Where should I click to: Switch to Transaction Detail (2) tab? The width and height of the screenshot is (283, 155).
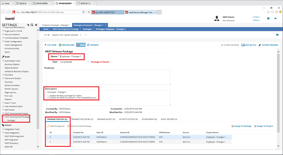tap(82, 119)
